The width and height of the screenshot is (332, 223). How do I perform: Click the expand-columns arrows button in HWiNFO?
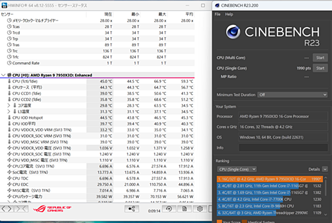[x=7, y=209]
